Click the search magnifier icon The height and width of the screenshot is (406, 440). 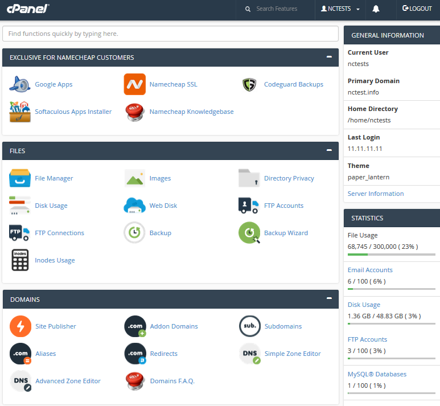248,9
